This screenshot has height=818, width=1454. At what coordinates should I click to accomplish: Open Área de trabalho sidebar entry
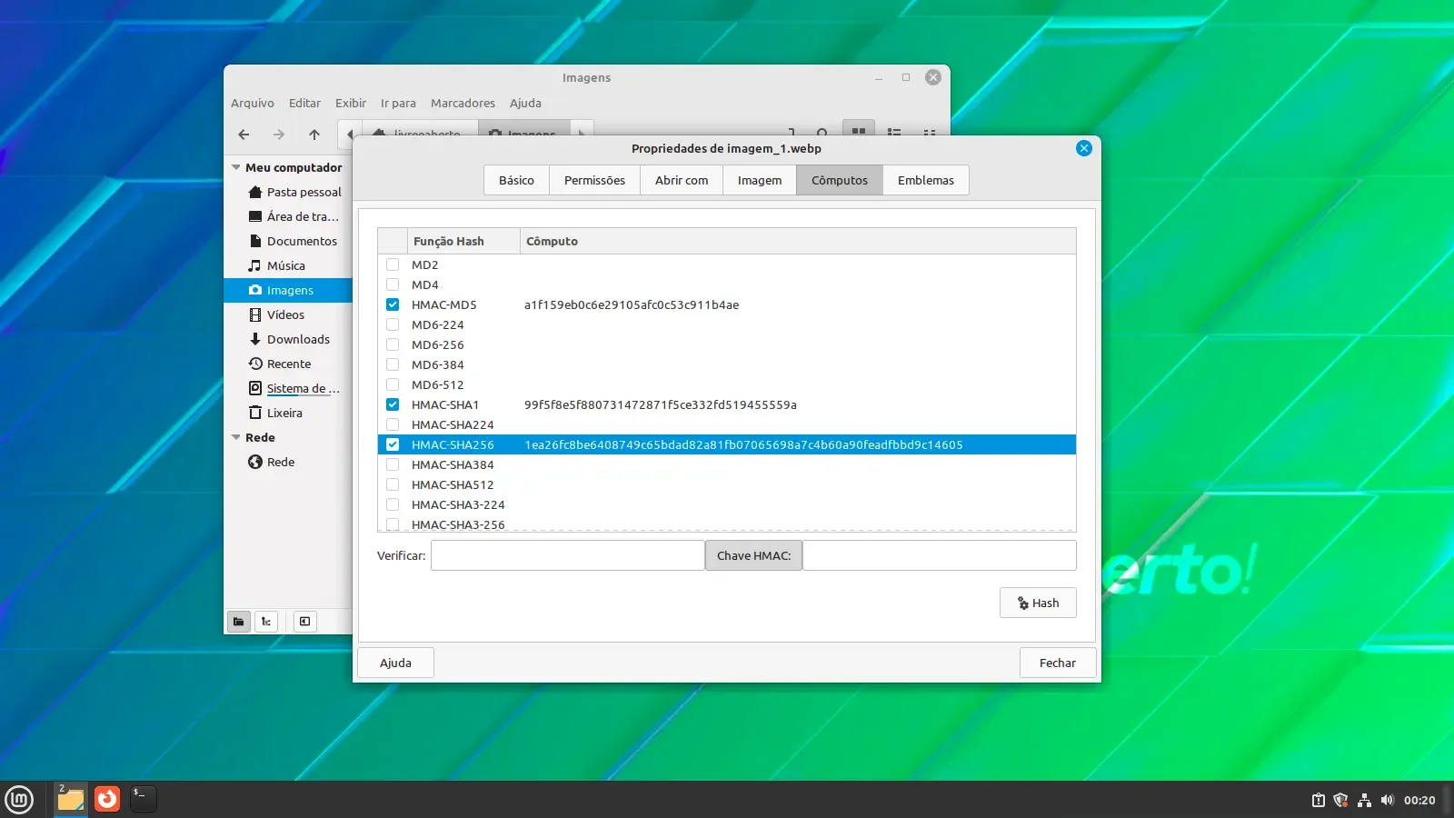pos(293,216)
